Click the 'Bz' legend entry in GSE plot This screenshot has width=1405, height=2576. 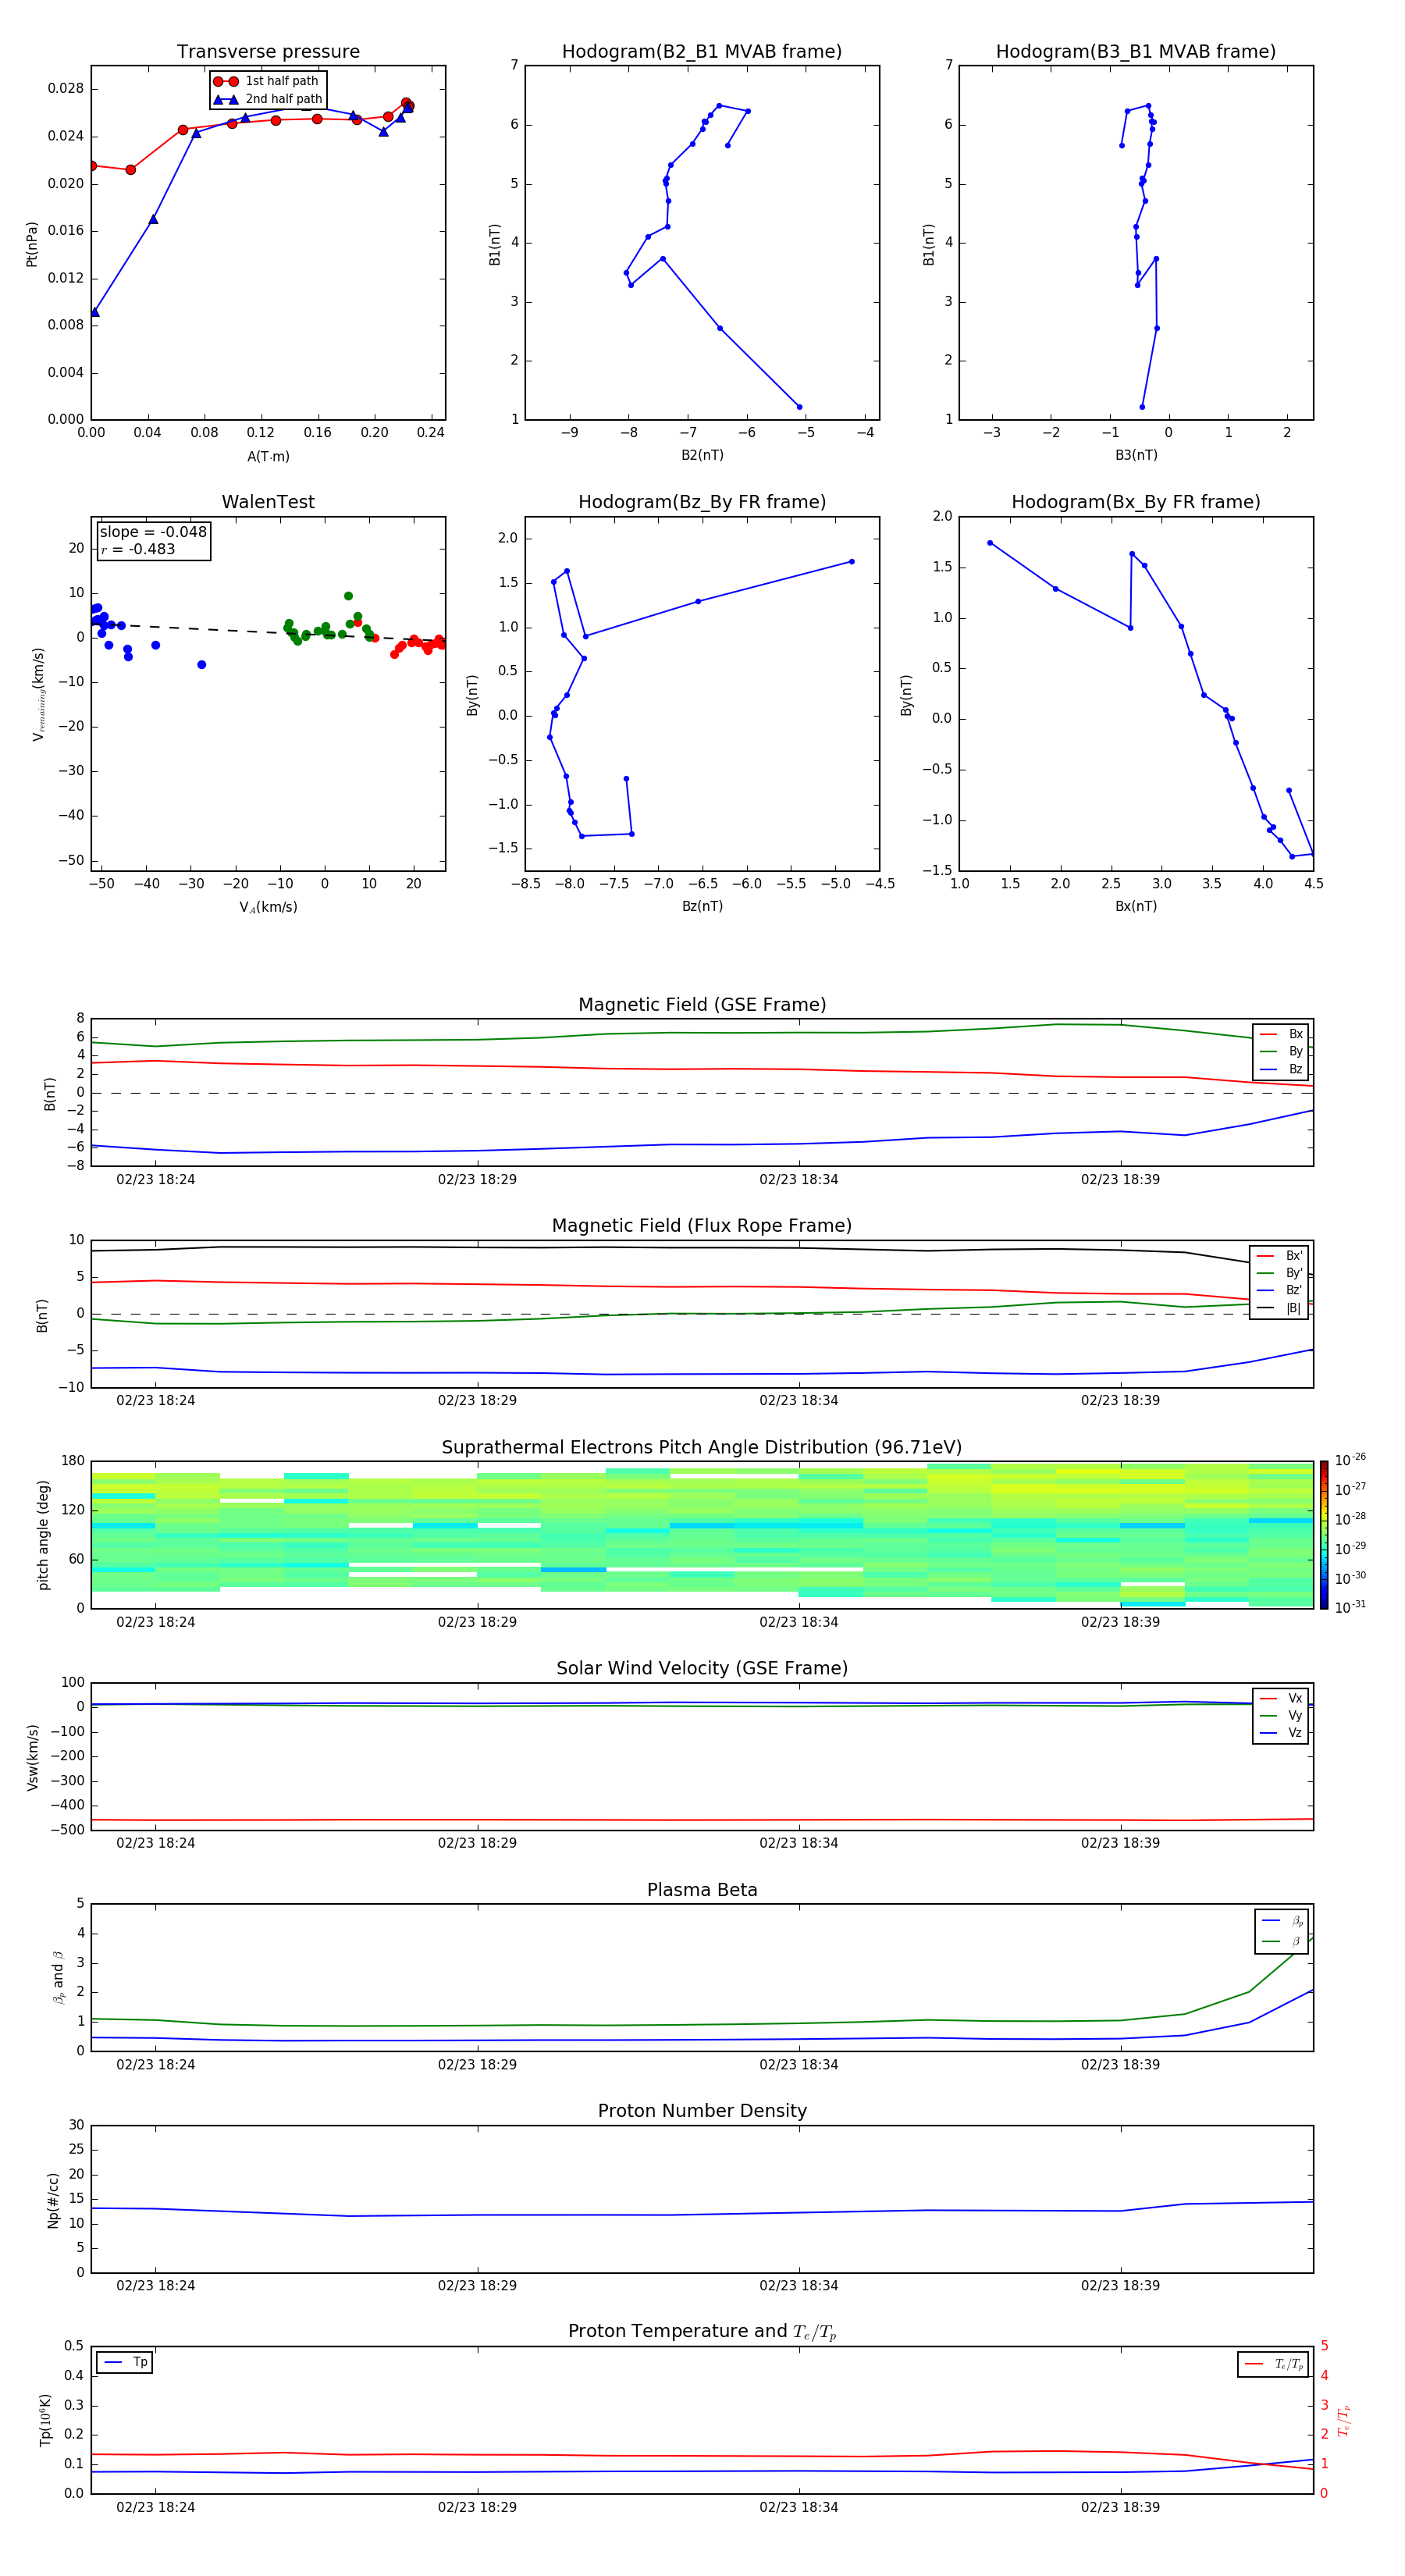click(x=1281, y=1069)
